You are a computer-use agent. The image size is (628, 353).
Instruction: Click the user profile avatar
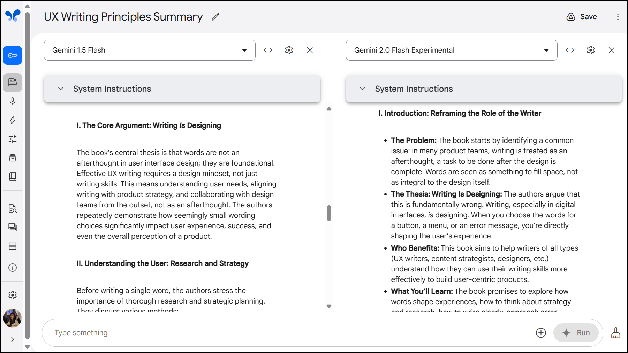(x=13, y=318)
